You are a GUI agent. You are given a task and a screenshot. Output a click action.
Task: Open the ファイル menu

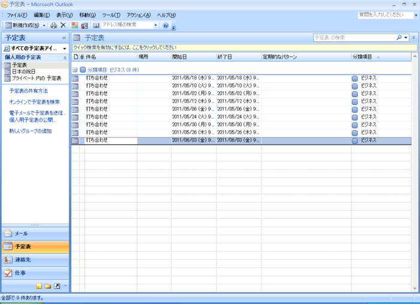point(17,15)
